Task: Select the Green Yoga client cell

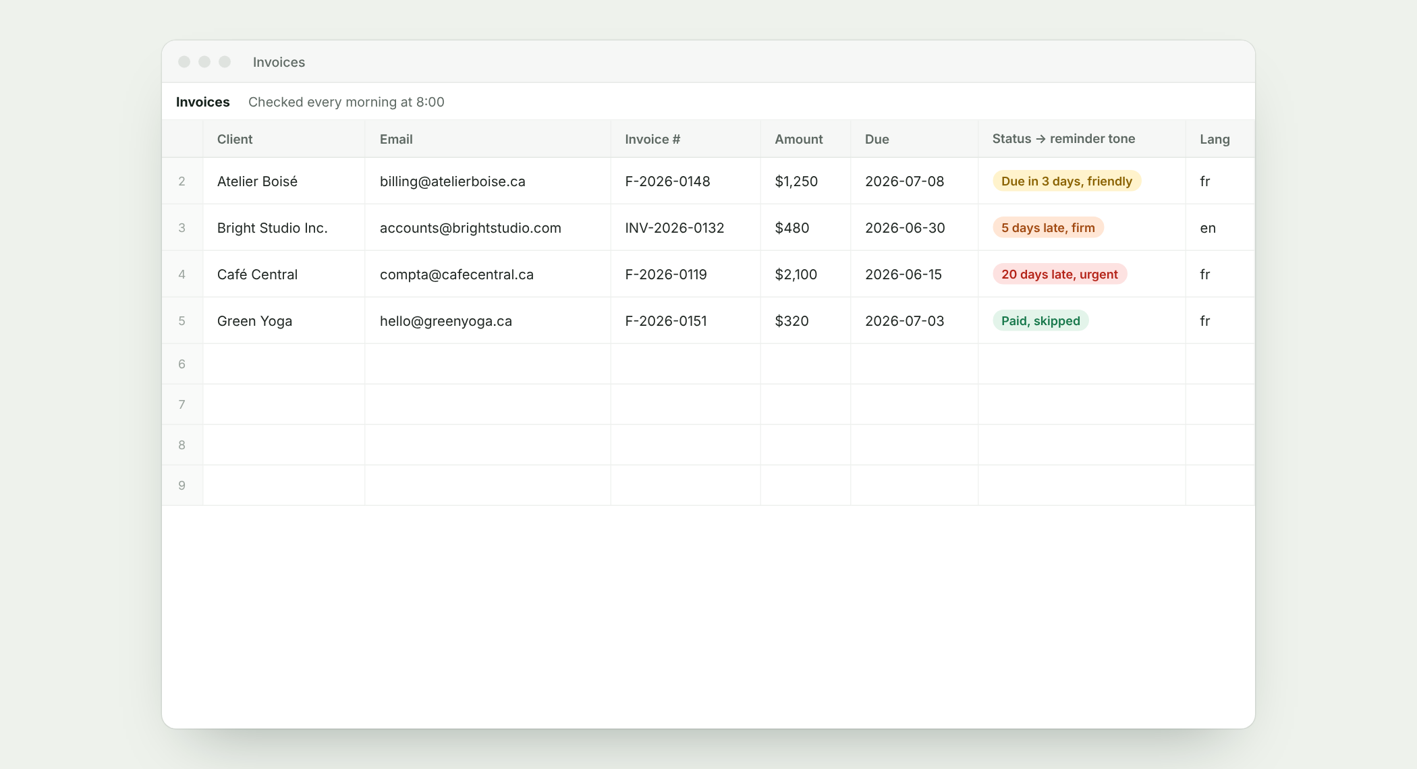Action: 283,320
